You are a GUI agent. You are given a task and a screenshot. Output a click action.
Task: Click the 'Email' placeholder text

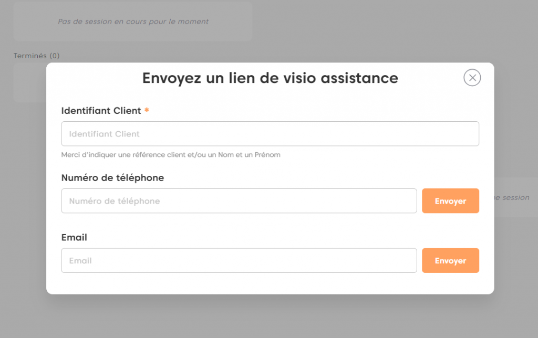pos(80,261)
